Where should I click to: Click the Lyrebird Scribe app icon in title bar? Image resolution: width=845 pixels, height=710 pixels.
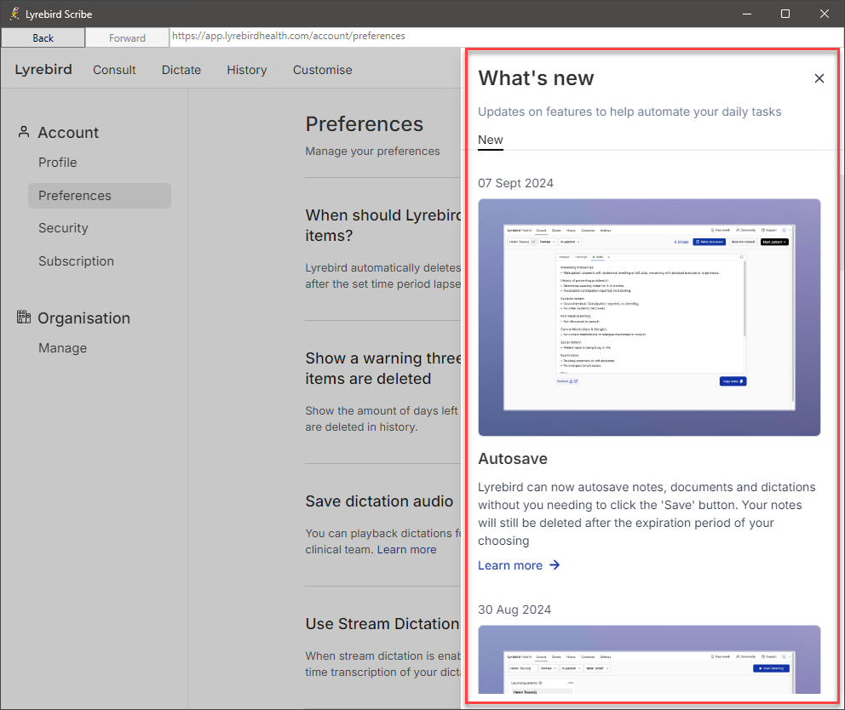[14, 14]
